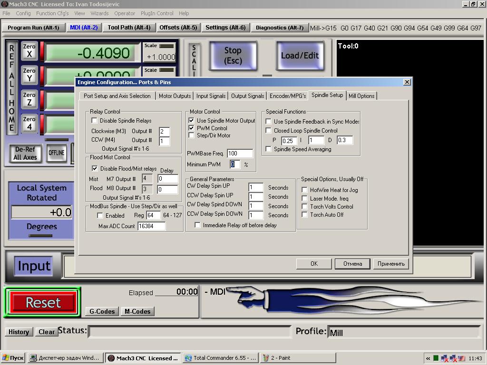Zero the Y axis button
The height and width of the screenshot is (365, 487).
point(29,75)
